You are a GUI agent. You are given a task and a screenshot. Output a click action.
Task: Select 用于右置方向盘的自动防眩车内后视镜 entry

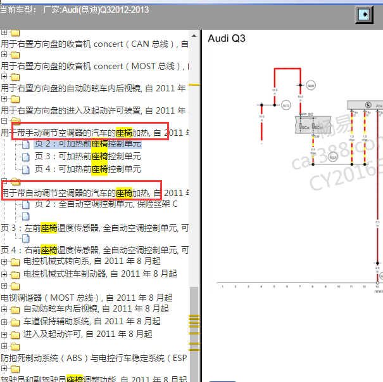[x=94, y=88]
